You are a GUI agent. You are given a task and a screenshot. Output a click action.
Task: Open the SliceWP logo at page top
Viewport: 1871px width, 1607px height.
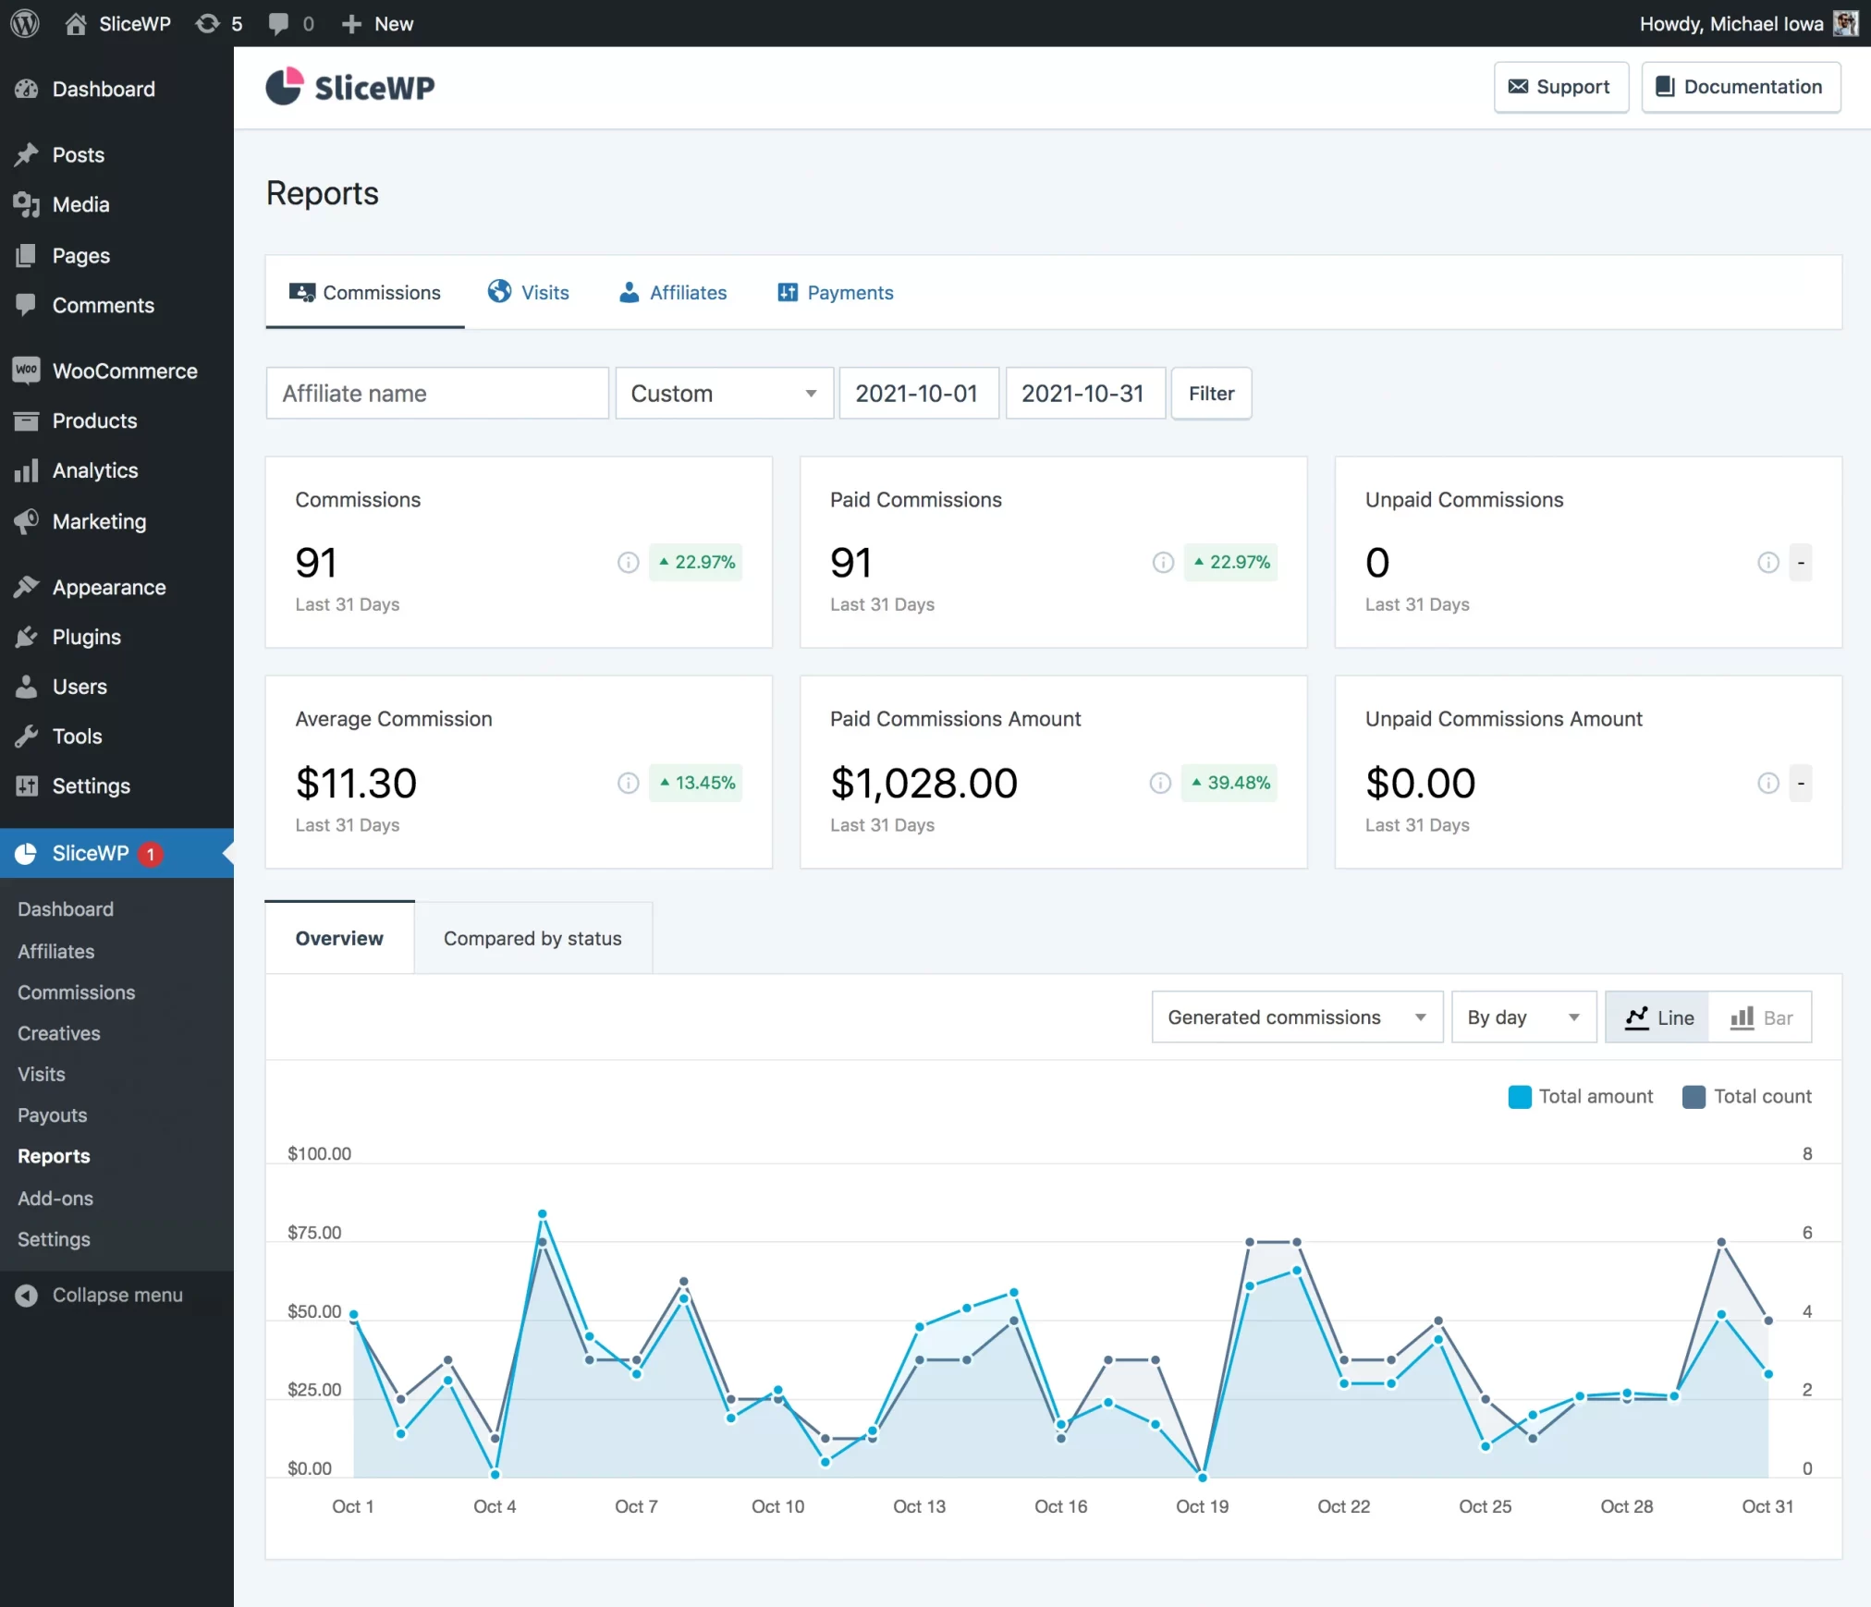pyautogui.click(x=349, y=86)
